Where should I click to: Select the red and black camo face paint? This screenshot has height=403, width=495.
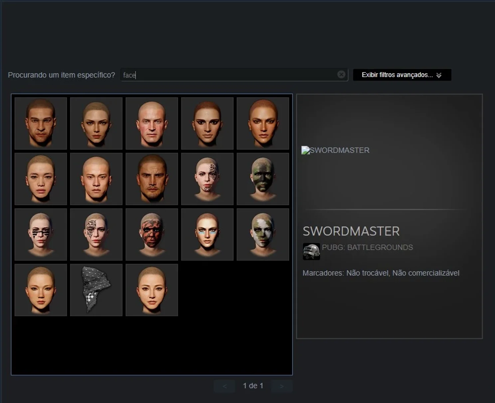152,234
